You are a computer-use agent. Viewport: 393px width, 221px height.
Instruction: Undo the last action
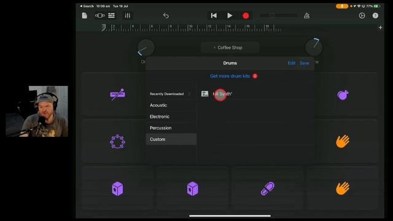166,15
